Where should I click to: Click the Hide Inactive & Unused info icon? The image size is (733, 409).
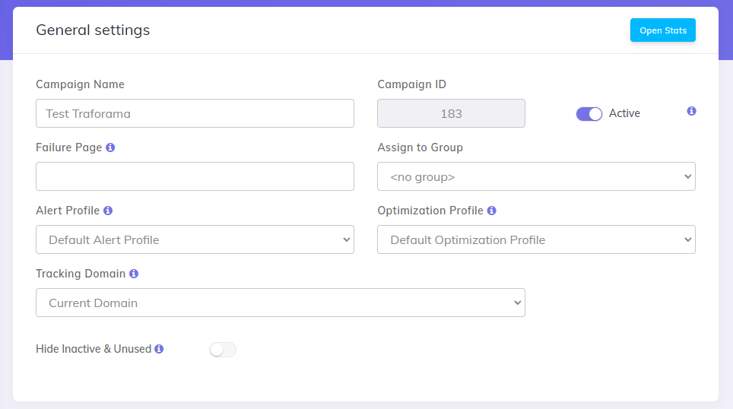(x=159, y=349)
